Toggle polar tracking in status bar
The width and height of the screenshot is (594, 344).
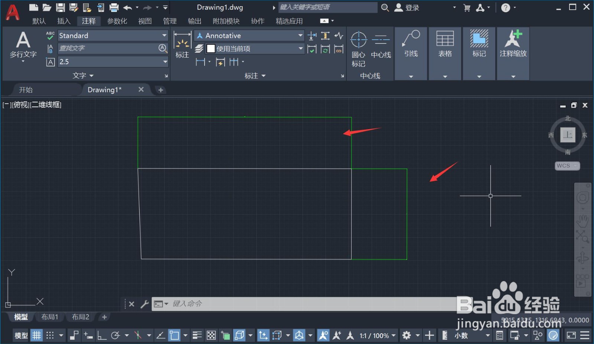click(x=115, y=335)
